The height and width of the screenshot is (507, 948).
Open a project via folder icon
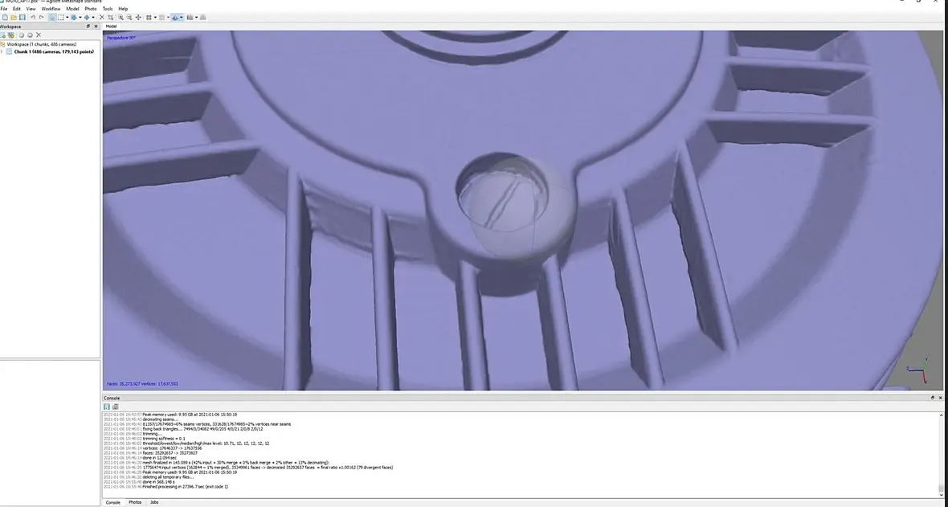tap(14, 18)
